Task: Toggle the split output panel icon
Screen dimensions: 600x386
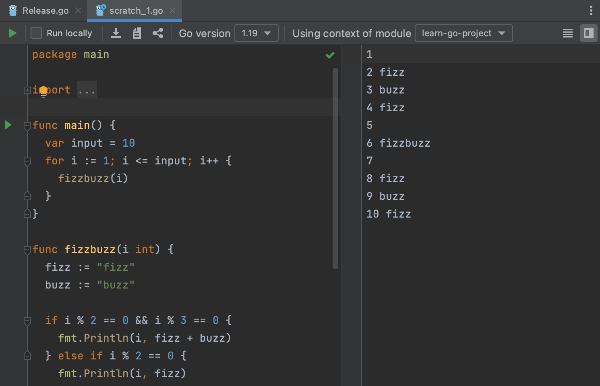Action: point(588,33)
